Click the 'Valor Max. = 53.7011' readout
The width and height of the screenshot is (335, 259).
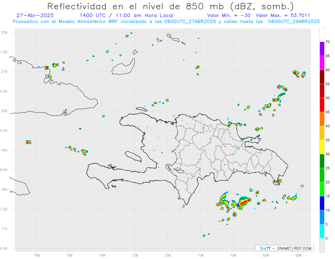283,15
